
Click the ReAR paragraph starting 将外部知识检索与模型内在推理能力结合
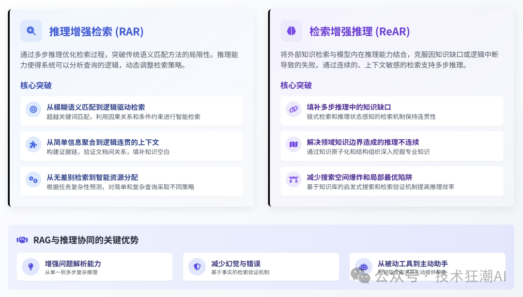pyautogui.click(x=389, y=59)
